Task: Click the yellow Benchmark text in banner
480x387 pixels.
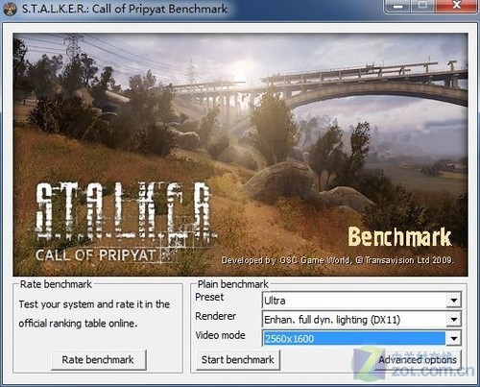Action: [x=399, y=237]
